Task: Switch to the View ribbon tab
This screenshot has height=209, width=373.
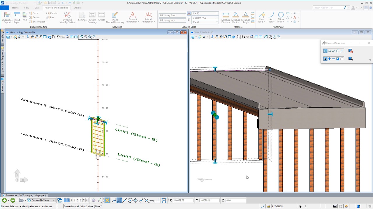Action: 27,8
